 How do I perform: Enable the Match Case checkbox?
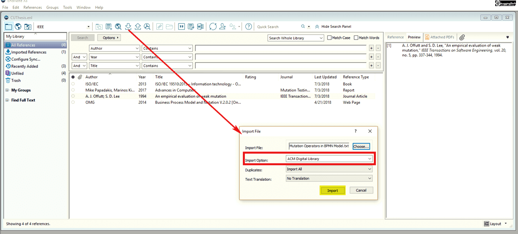(x=329, y=37)
